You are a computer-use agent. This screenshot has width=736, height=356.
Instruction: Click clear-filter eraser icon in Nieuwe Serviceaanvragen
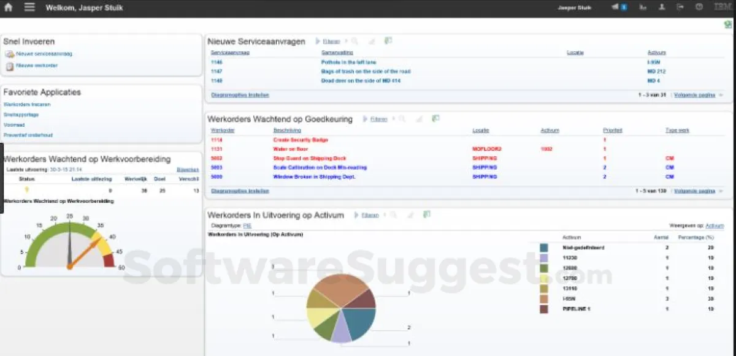pyautogui.click(x=372, y=41)
